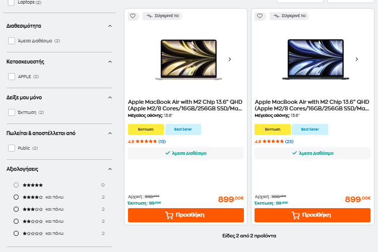Click cart icon on first Προσθήκη button

click(x=169, y=215)
